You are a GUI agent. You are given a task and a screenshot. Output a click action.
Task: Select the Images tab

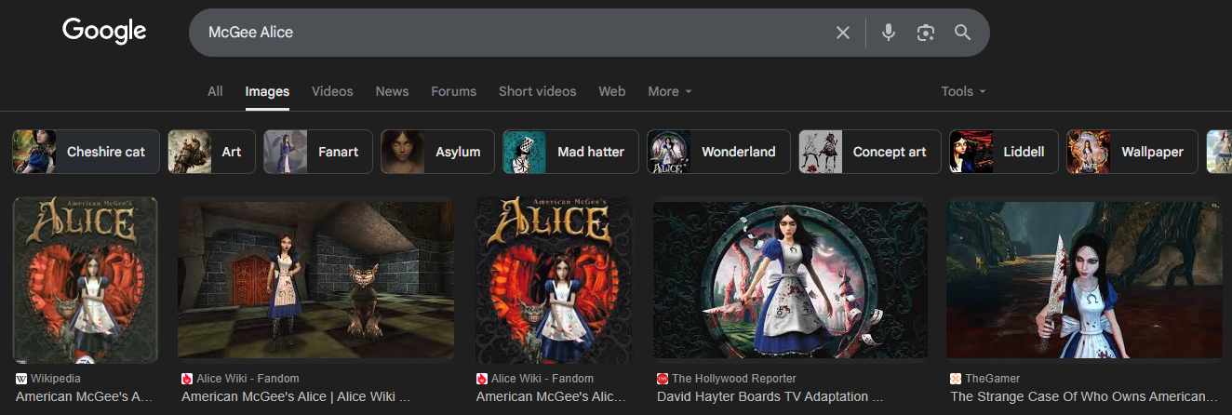click(267, 91)
